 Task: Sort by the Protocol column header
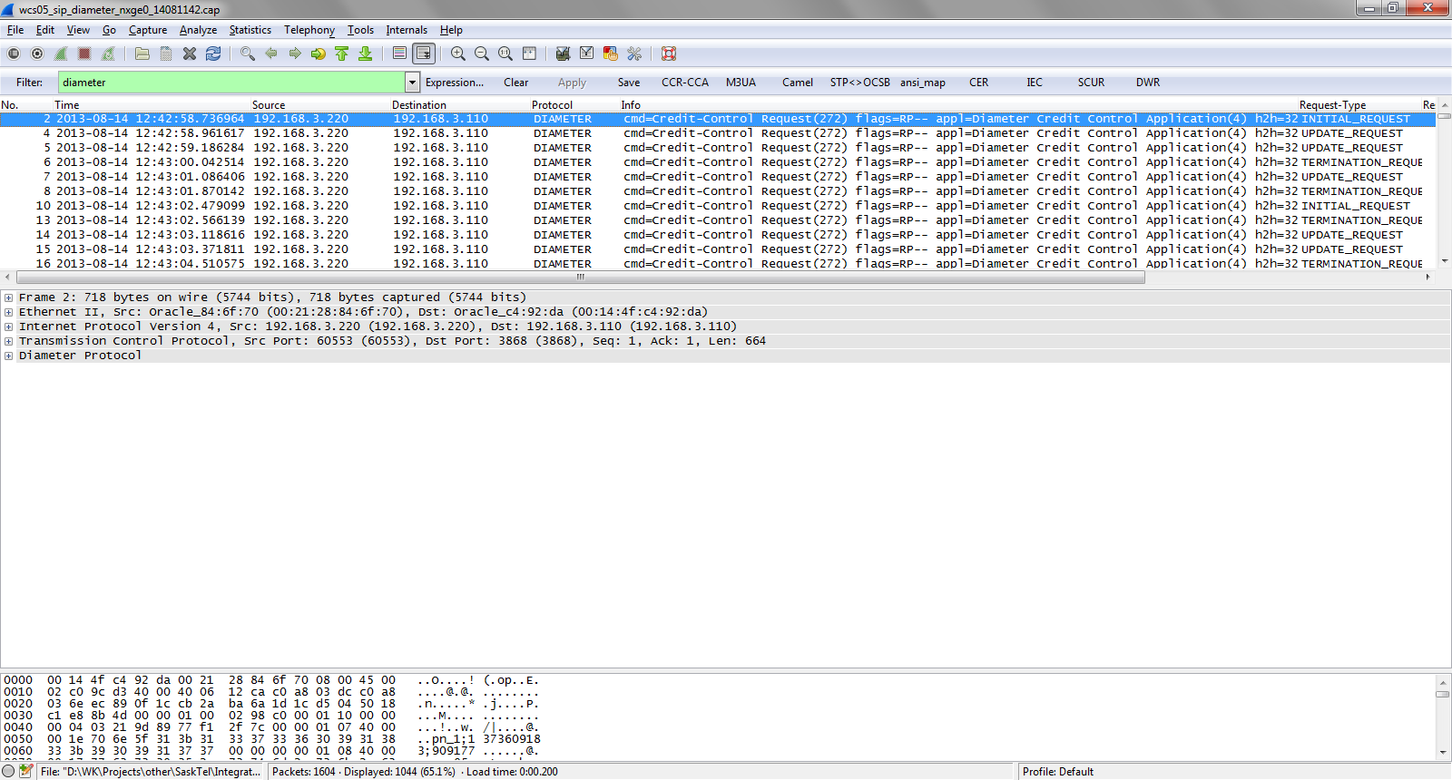coord(552,105)
